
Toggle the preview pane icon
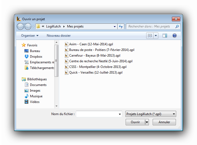coord(165,36)
